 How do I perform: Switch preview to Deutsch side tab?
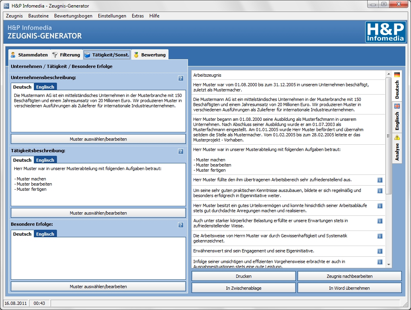pos(397,86)
